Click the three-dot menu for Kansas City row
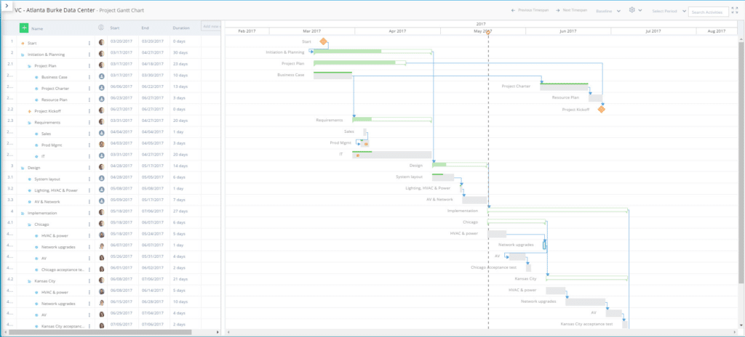The image size is (745, 337). [x=89, y=281]
